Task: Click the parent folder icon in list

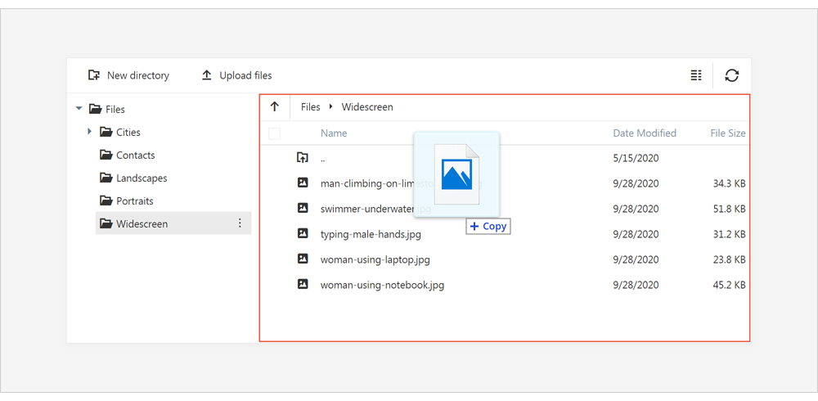Action: tap(303, 157)
